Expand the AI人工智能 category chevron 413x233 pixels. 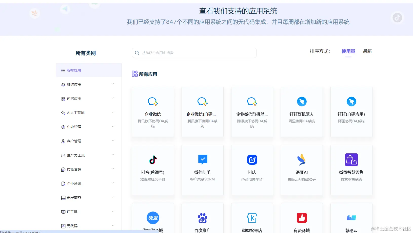pyautogui.click(x=113, y=112)
